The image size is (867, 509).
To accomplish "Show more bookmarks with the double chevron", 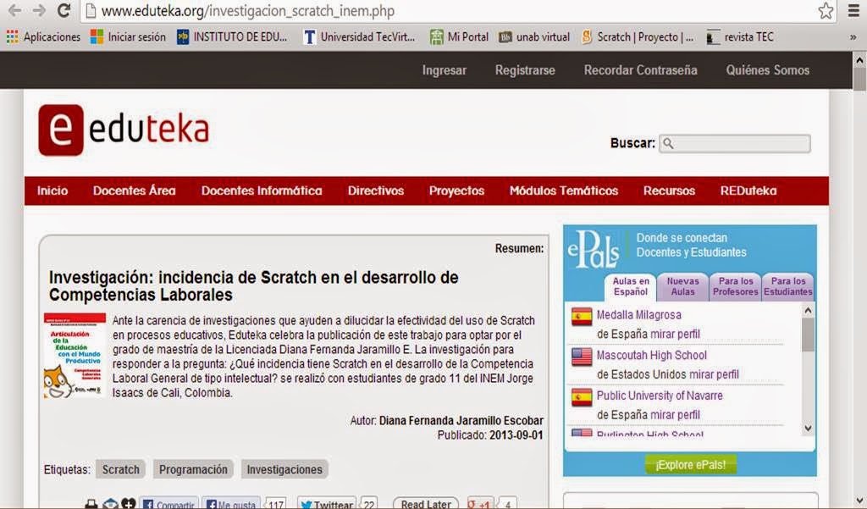I will (853, 37).
